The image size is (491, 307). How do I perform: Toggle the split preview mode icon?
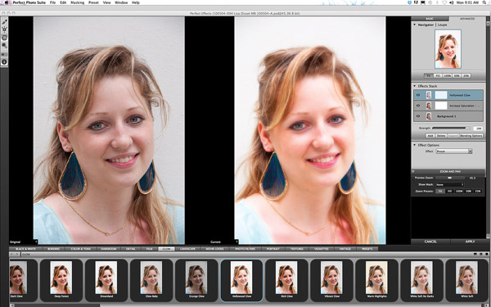pyautogui.click(x=4, y=54)
